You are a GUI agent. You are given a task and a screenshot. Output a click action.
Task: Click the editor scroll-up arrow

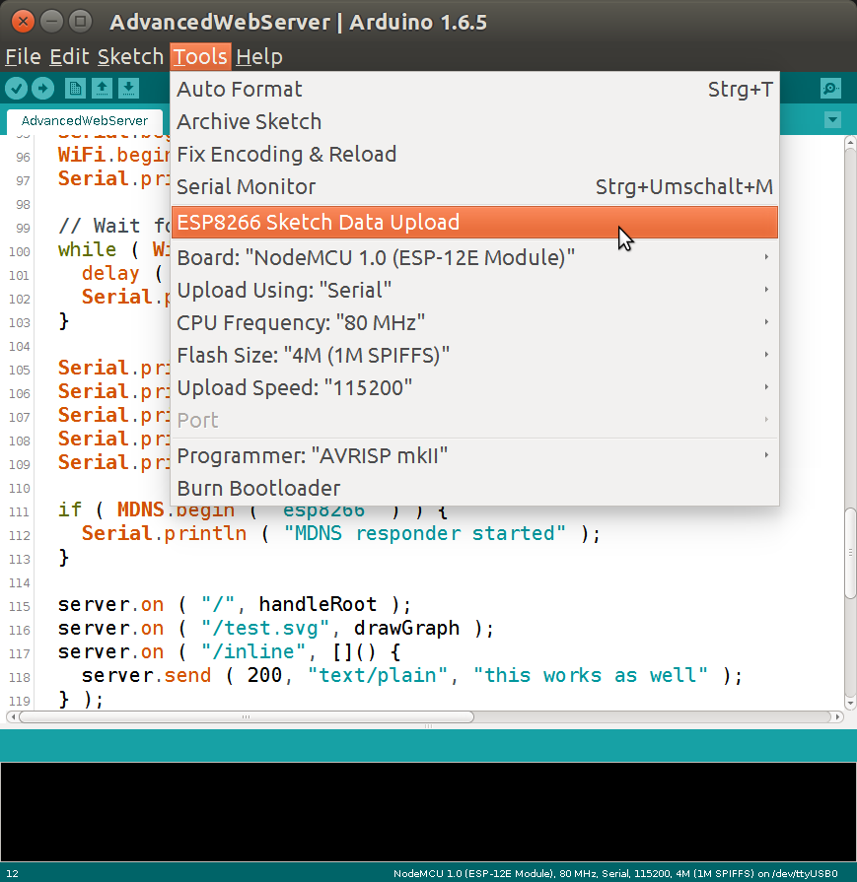click(x=850, y=142)
